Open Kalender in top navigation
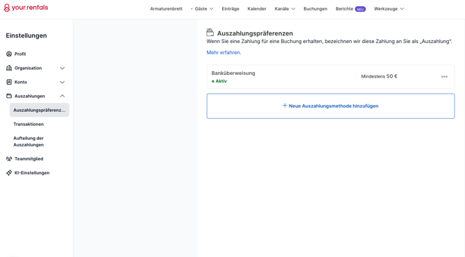This screenshot has height=257, width=465. (x=257, y=9)
